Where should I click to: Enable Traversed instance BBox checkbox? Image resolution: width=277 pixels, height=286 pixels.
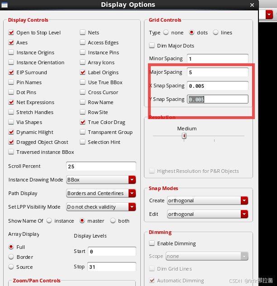(11, 152)
